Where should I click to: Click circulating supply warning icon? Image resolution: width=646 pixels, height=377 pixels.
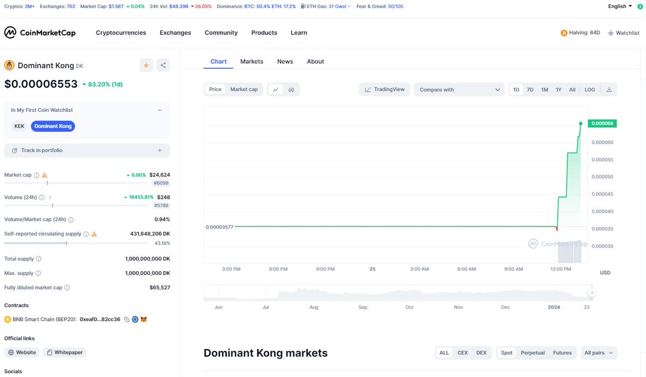94,234
